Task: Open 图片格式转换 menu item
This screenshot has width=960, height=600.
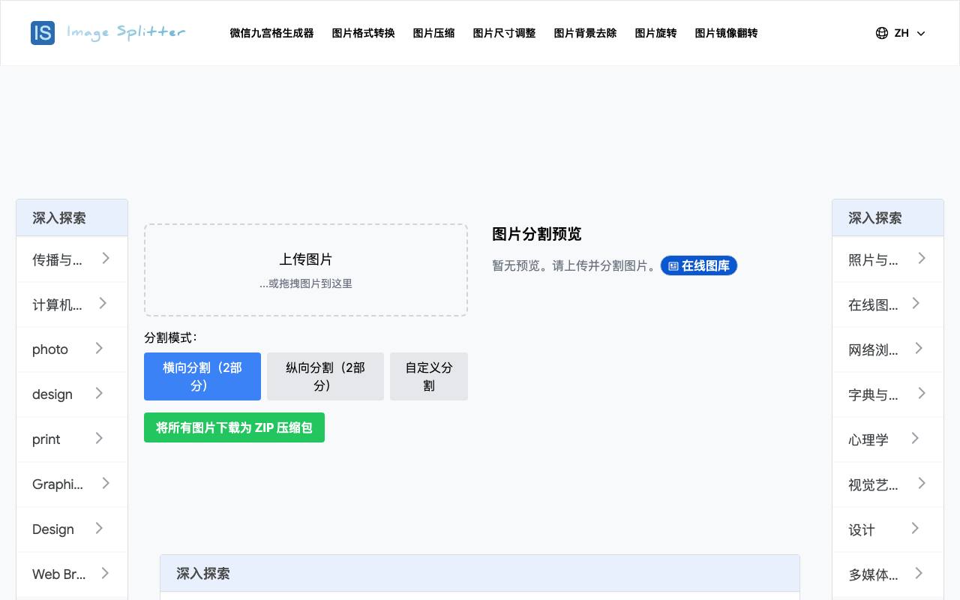Action: click(x=363, y=33)
